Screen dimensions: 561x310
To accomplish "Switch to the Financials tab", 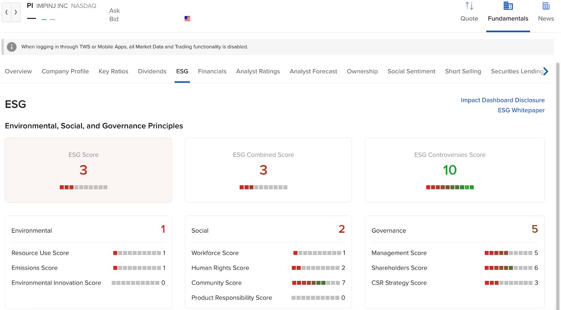I will point(212,71).
